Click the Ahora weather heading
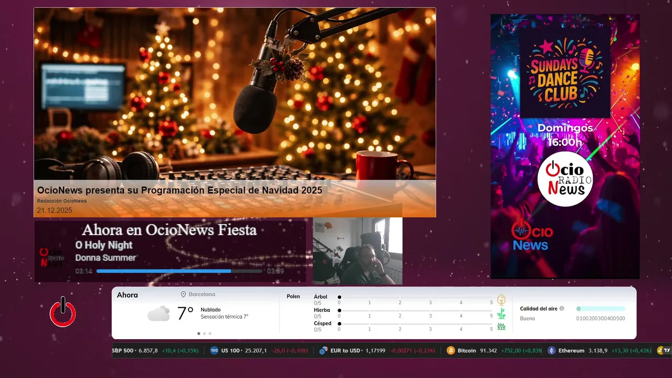672x378 pixels. [x=128, y=295]
